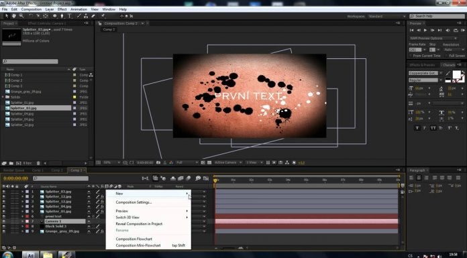The image size is (467, 258).
Task: Switch to the Render Queue tab
Action: pyautogui.click(x=13, y=170)
